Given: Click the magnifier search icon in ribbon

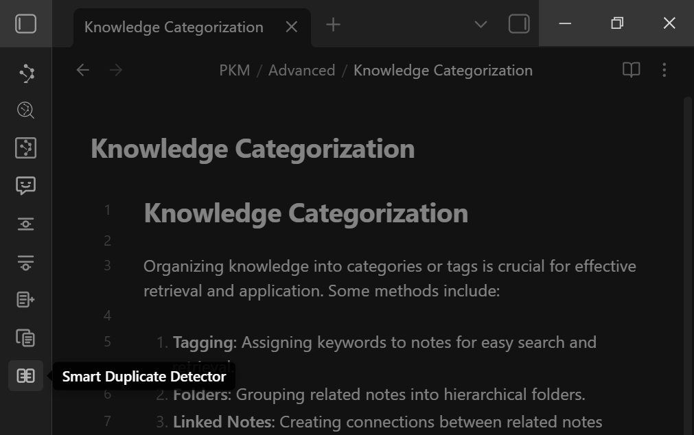Looking at the screenshot, I should tap(26, 110).
